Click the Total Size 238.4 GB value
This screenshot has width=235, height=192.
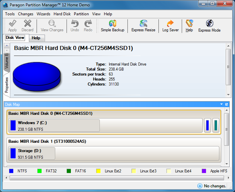coord(116,69)
